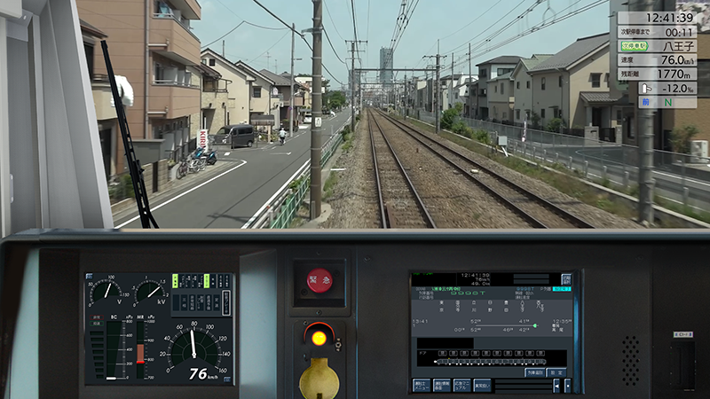Click the green 次停車駅 next station label

pos(634,46)
